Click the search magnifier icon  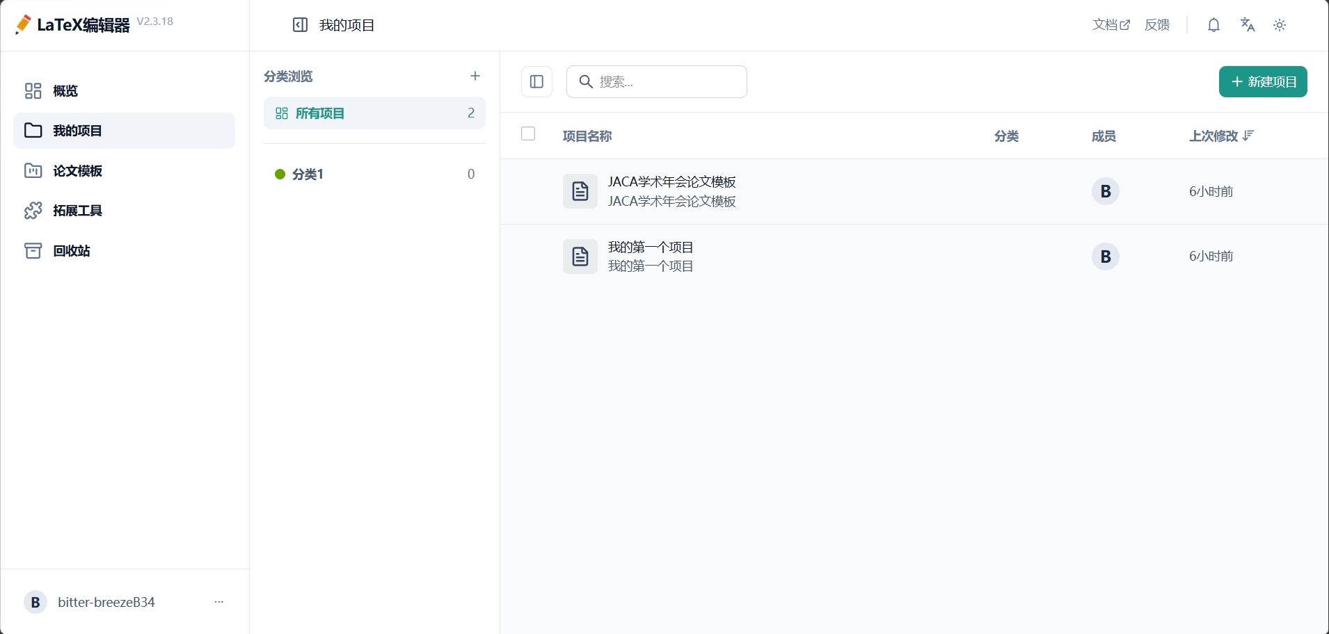coord(587,82)
